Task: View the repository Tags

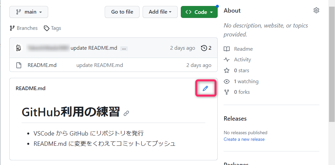Action: (53, 28)
